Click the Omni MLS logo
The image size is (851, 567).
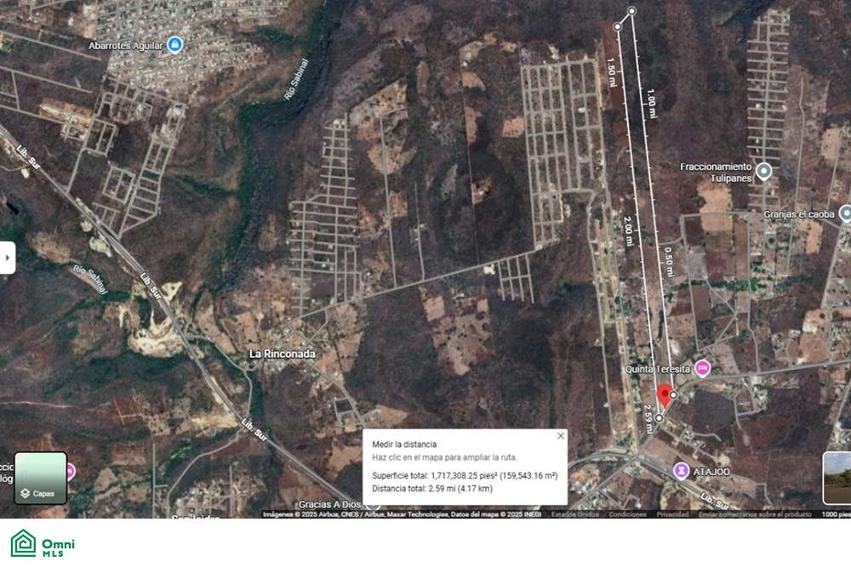tap(43, 544)
